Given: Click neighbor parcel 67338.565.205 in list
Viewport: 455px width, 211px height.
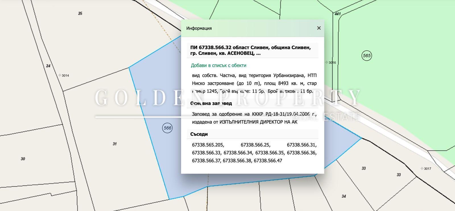Looking at the screenshot, I should coord(208,145).
